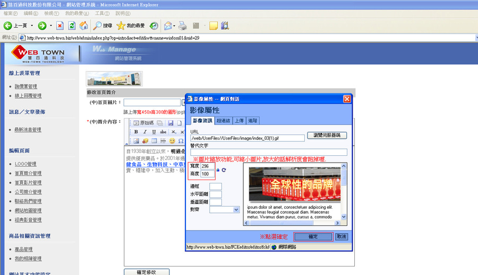The image size is (478, 275).
Task: Click the insert table icon
Action: click(x=154, y=141)
